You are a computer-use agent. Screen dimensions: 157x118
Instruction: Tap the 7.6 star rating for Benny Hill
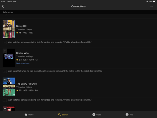click(19, 33)
